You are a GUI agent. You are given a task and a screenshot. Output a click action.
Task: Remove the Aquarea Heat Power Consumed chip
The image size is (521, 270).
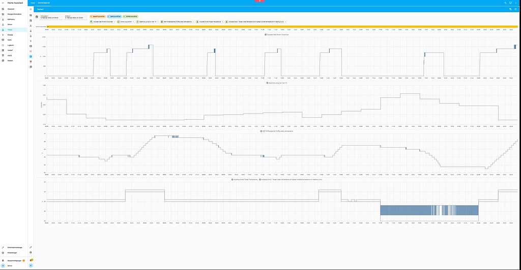(114, 22)
